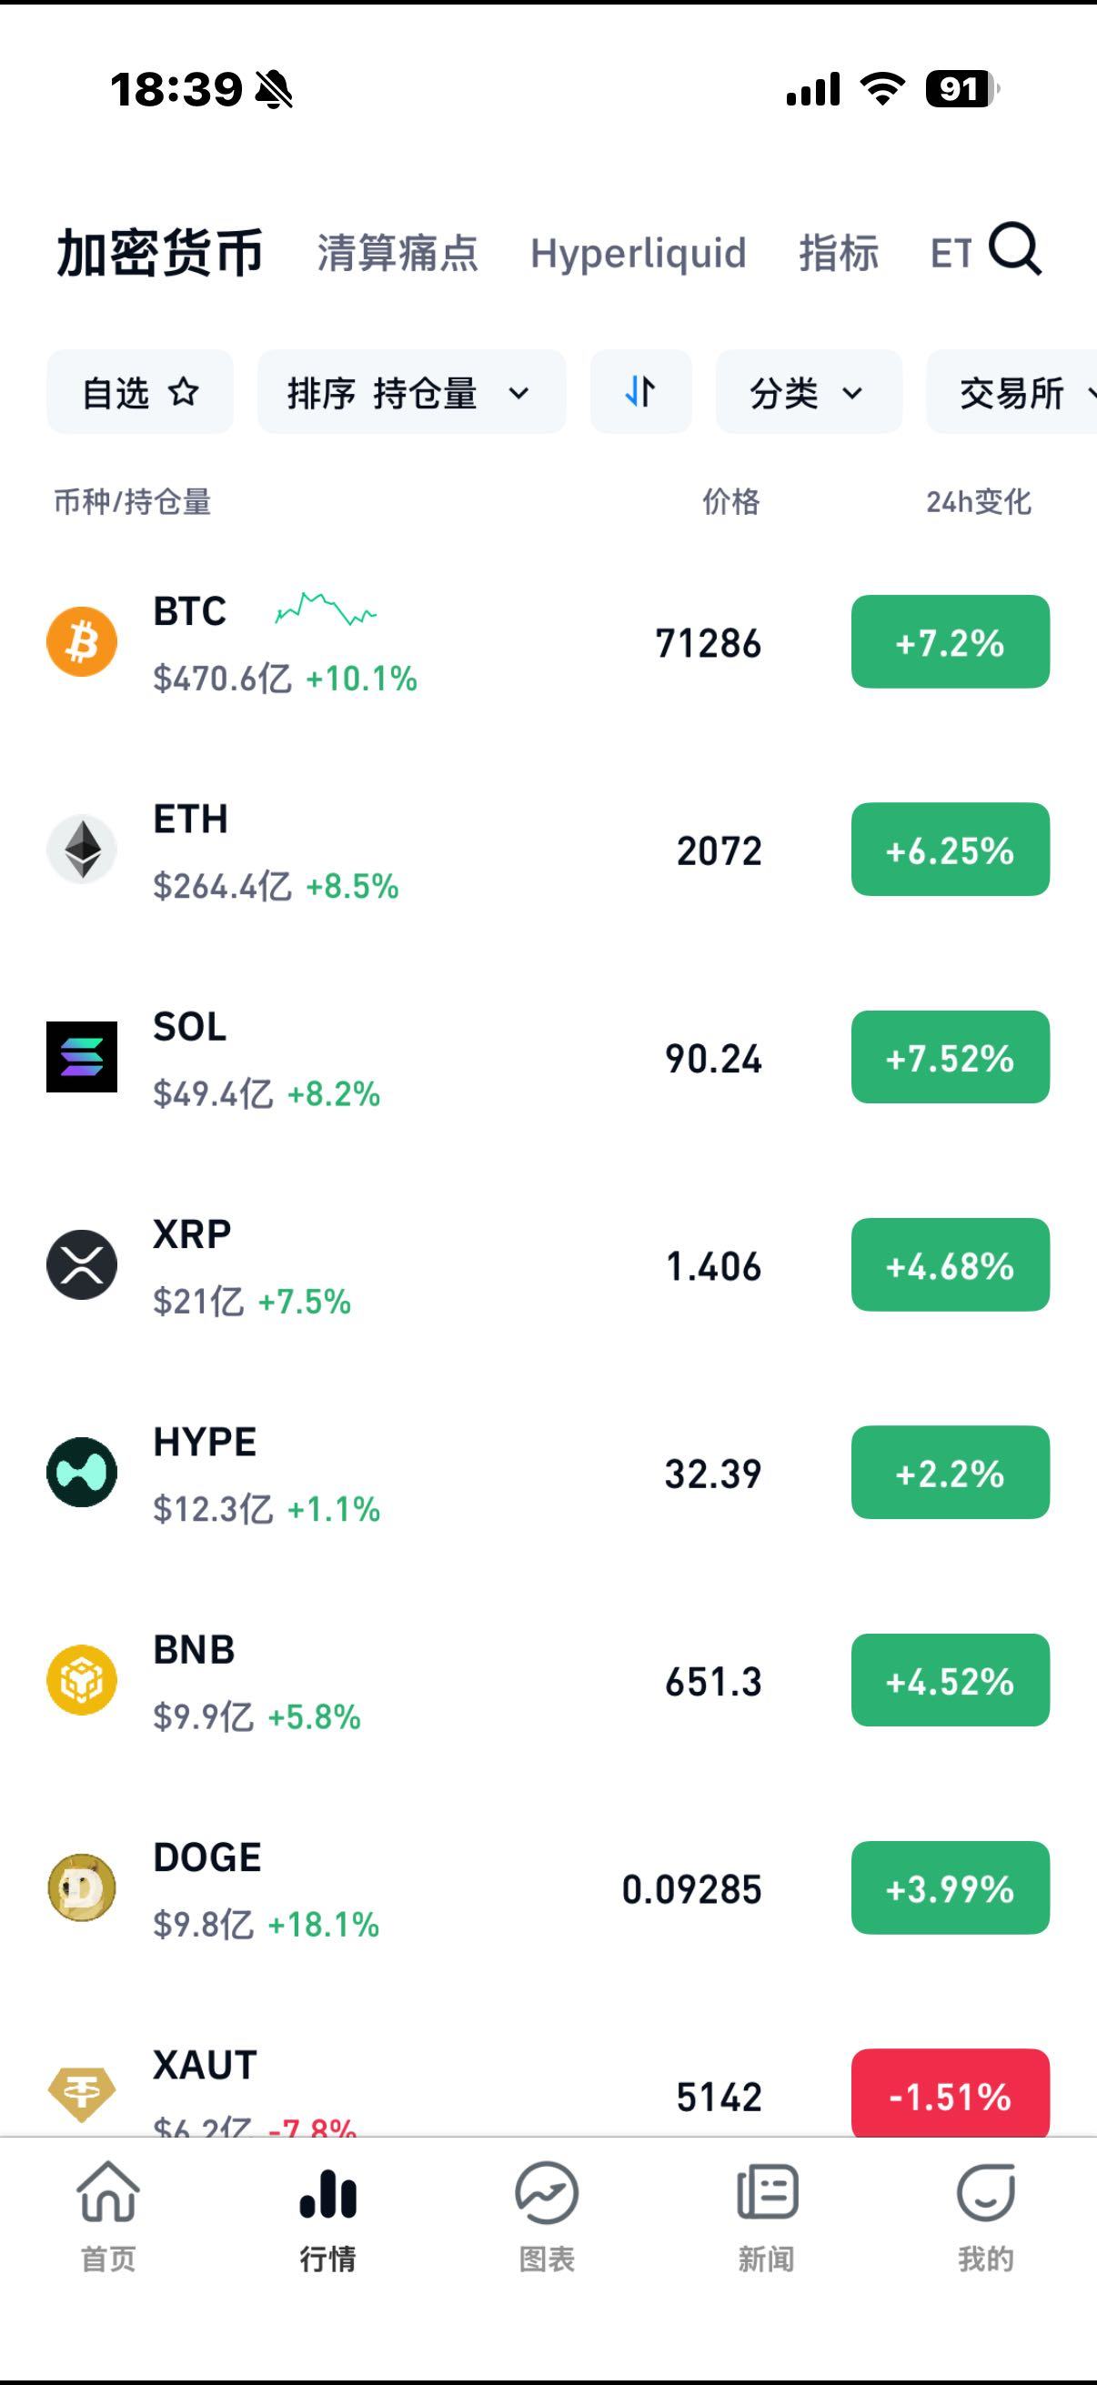Viewport: 1097px width, 2385px height.
Task: Tap the Solana coin icon
Action: tap(82, 1056)
